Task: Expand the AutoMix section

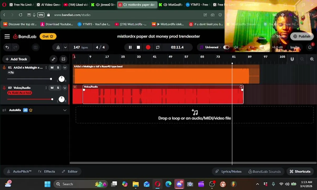Action: 65,110
